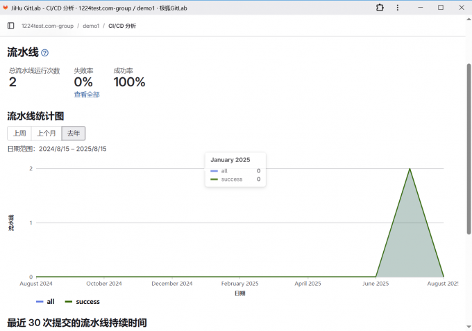Select the 上周 time range

[x=19, y=133]
